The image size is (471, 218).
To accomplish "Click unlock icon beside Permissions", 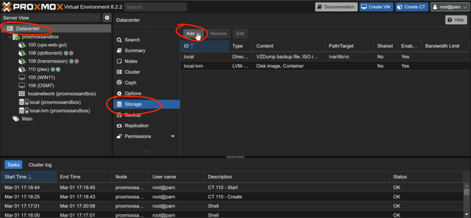I will click(x=119, y=136).
